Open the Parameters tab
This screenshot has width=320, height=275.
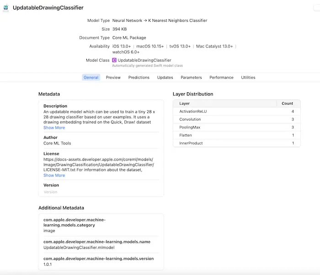click(x=191, y=78)
